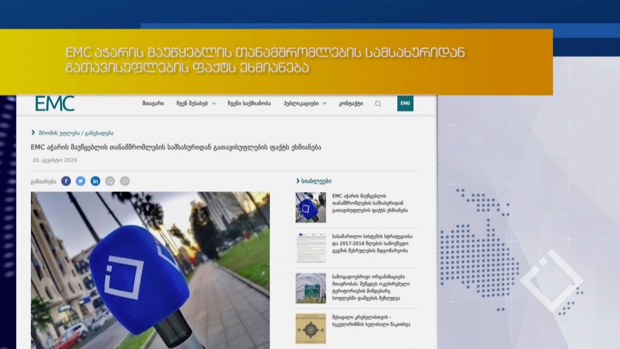The width and height of the screenshot is (620, 349).
Task: Open the კონტაქტი menu item
Action: tap(351, 103)
